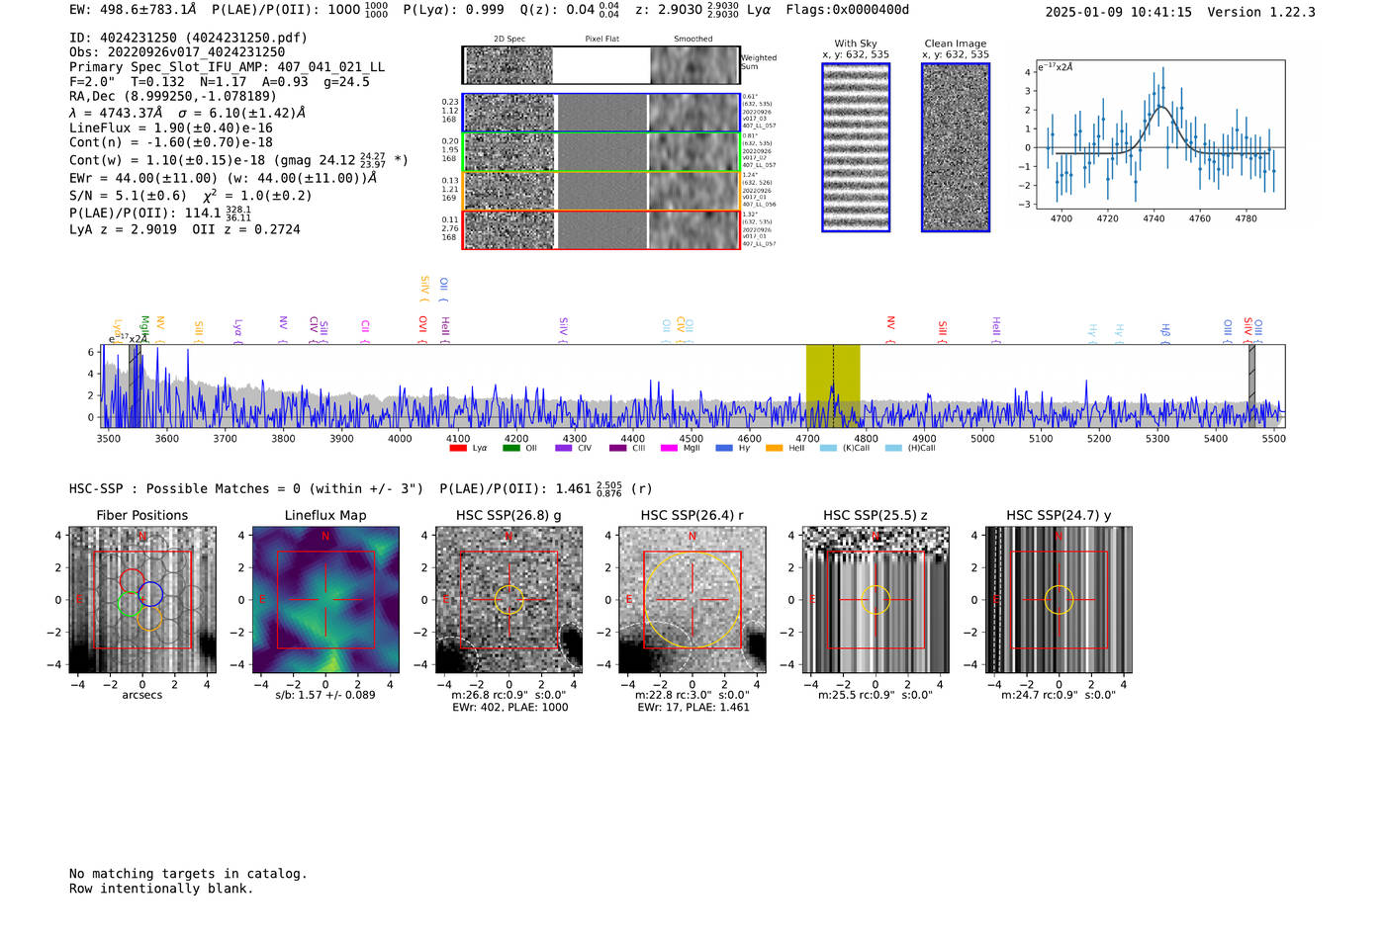The width and height of the screenshot is (1385, 942).
Task: Click the blue fiber circle in Fiber Positions
Action: tap(151, 594)
